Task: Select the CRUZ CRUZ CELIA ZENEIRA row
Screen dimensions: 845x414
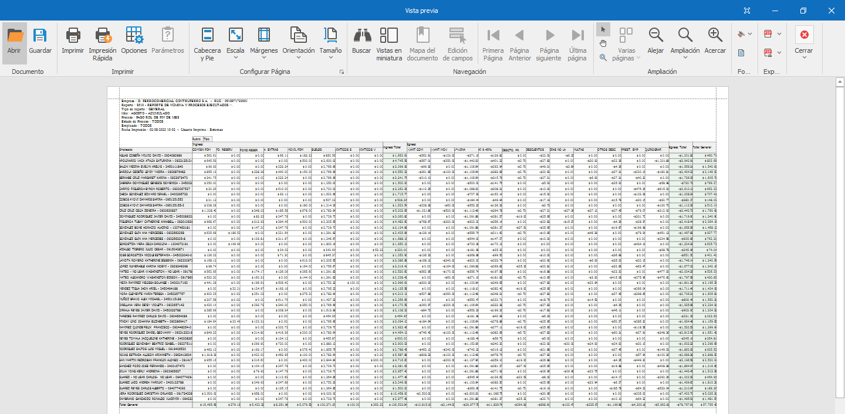Action: pyautogui.click(x=418, y=210)
